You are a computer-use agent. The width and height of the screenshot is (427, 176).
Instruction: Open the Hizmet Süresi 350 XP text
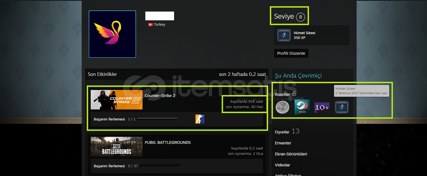pos(304,35)
